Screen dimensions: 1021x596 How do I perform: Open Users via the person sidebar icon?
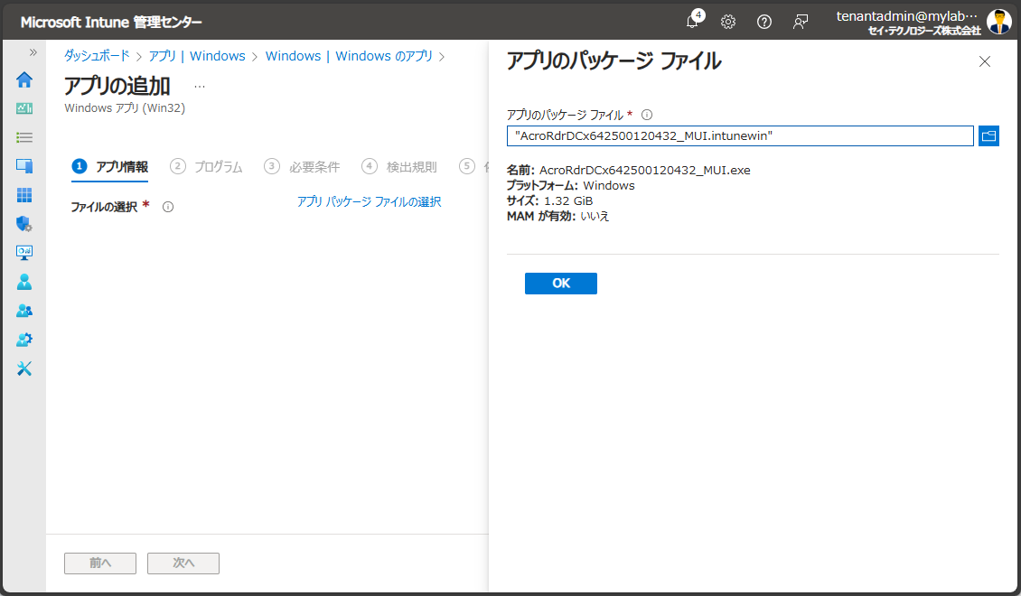(24, 282)
